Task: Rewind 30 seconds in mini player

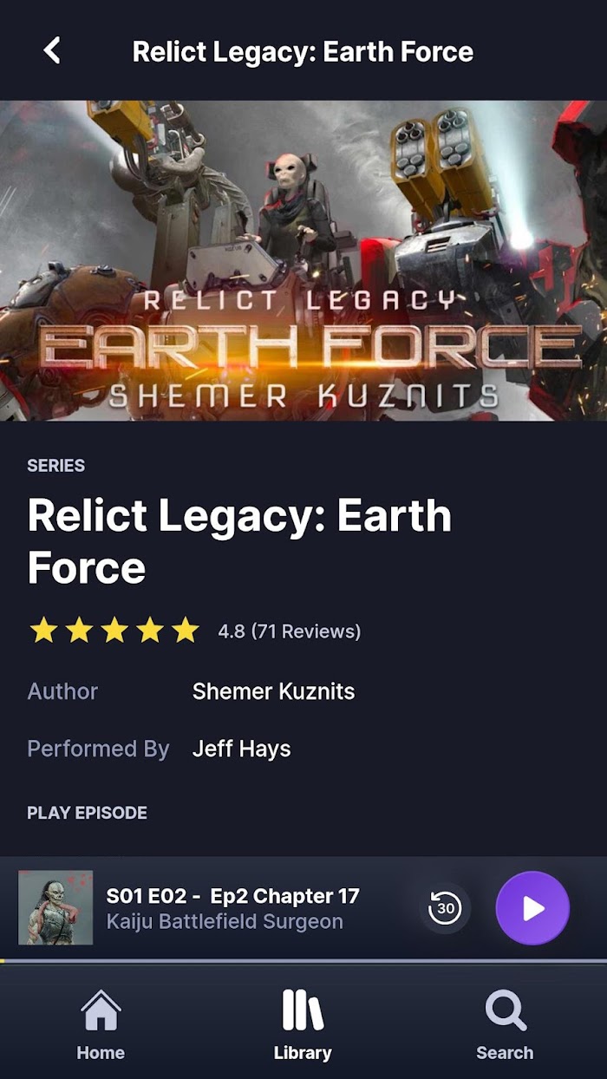Action: 446,908
